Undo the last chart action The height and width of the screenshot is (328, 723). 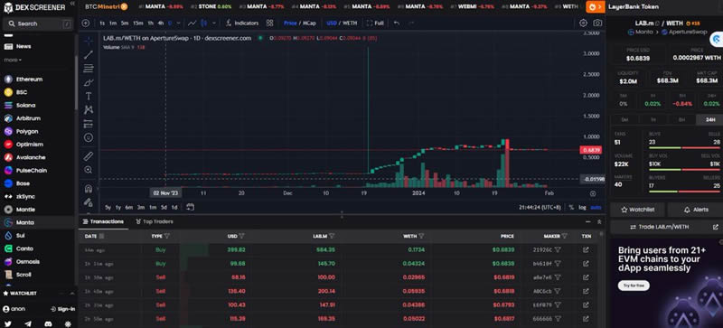[397, 23]
